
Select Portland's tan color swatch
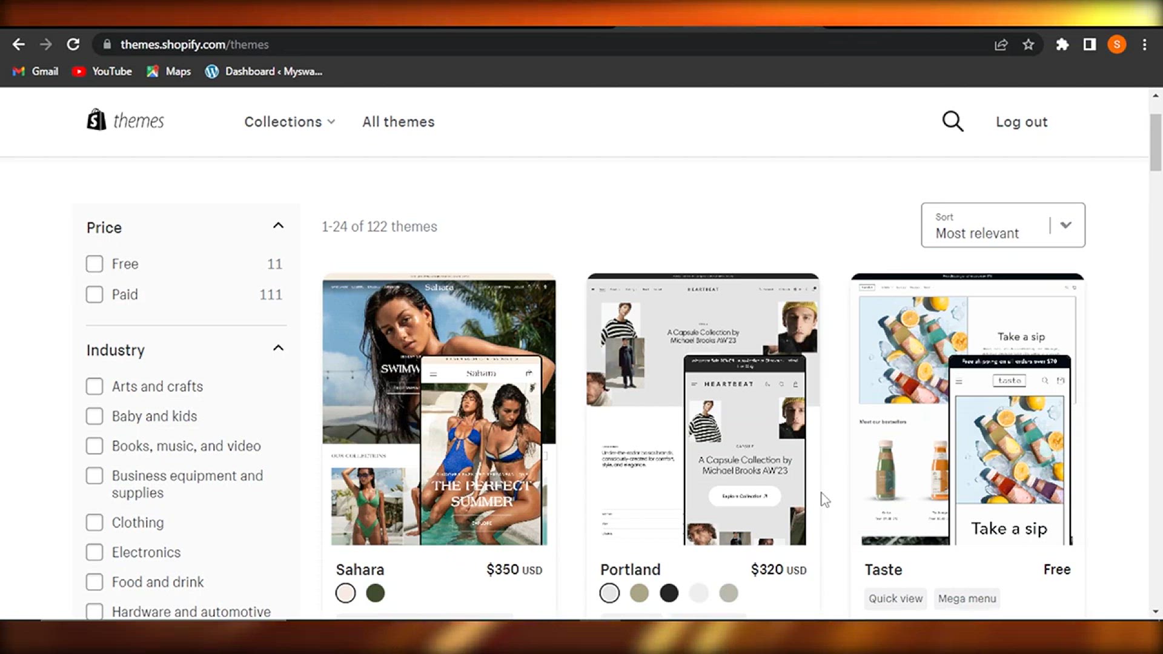coord(639,593)
